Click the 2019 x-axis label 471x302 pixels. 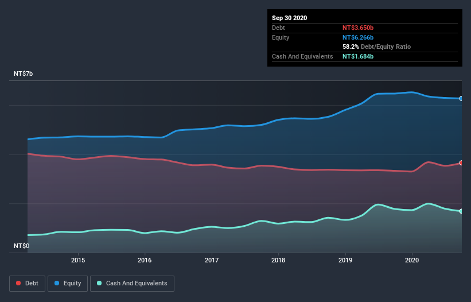(345, 260)
